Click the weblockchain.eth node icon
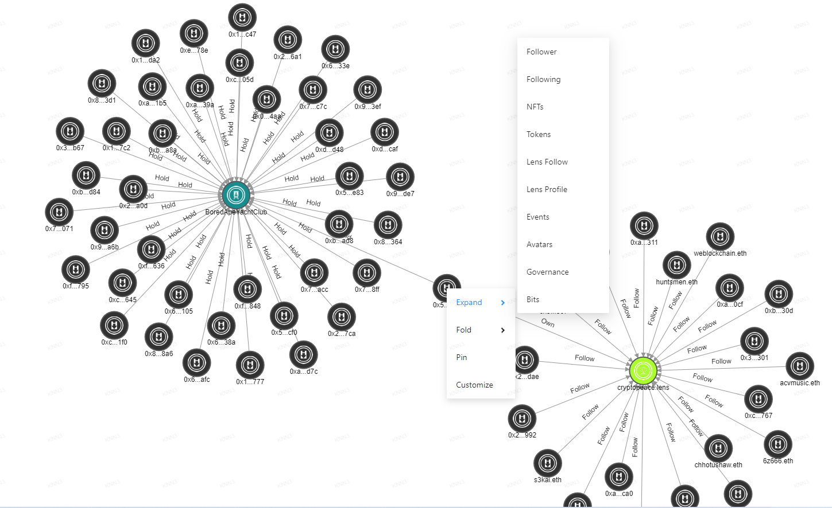 [720, 237]
